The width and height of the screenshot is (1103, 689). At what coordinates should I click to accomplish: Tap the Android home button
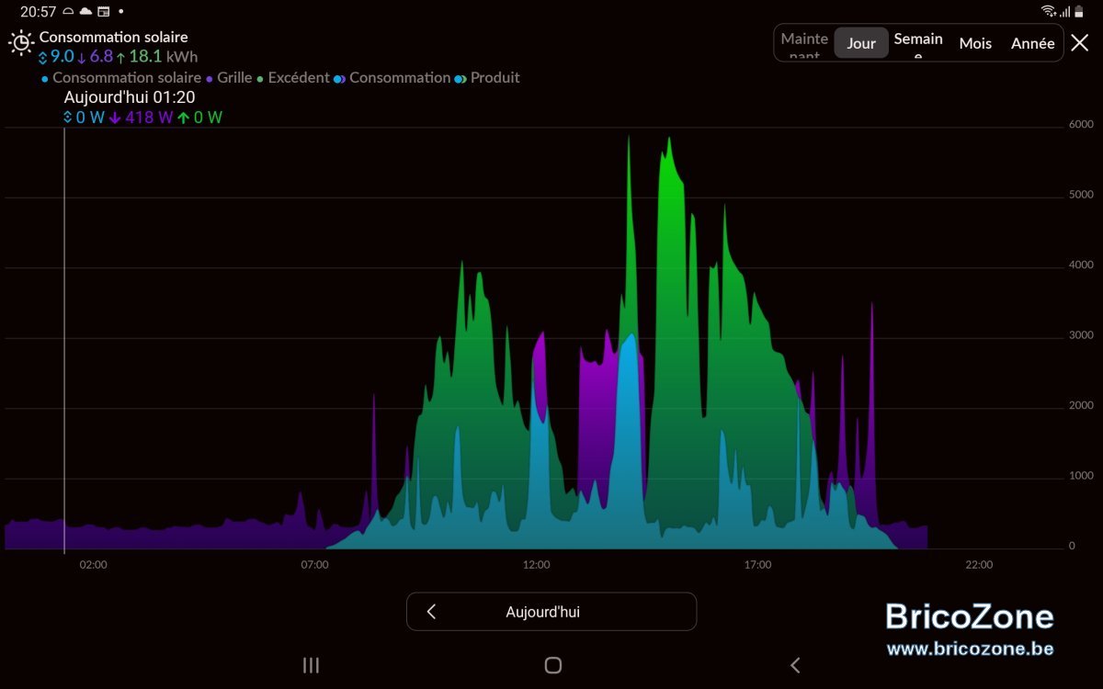[x=552, y=665]
